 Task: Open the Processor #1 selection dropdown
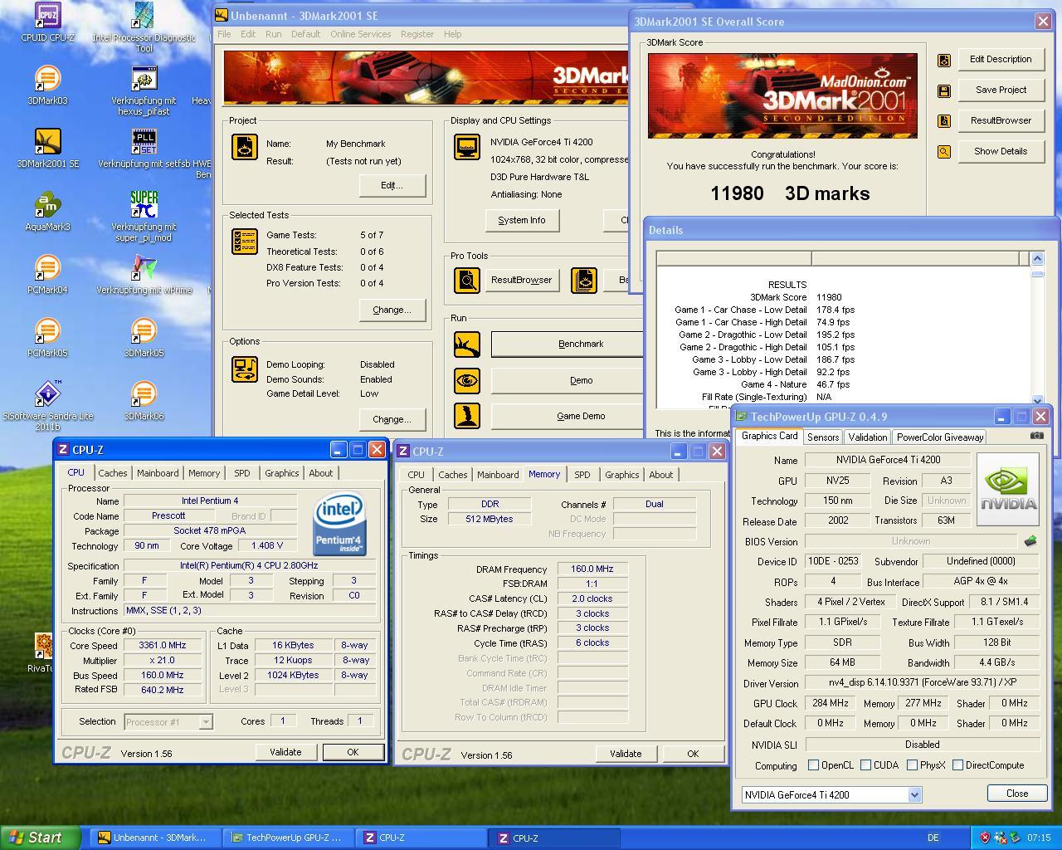(206, 722)
